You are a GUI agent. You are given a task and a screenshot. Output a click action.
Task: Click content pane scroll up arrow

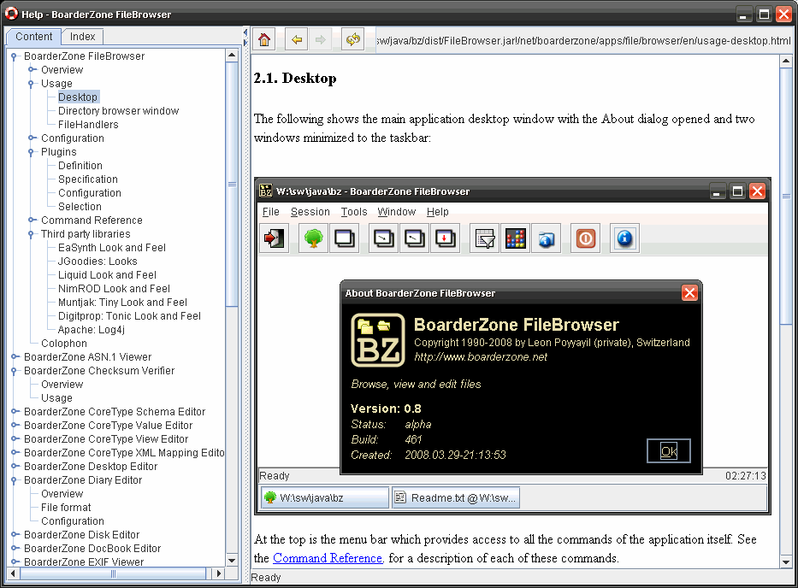786,62
